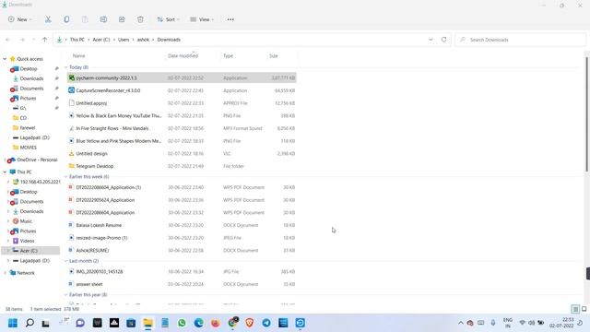Expand address bar history dropdown
Image resolution: width=590 pixels, height=332 pixels.
pos(431,40)
